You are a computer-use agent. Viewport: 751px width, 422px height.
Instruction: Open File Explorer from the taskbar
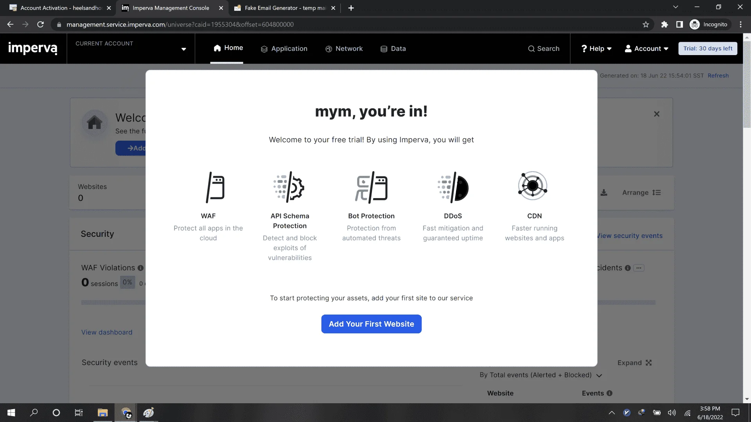(102, 413)
